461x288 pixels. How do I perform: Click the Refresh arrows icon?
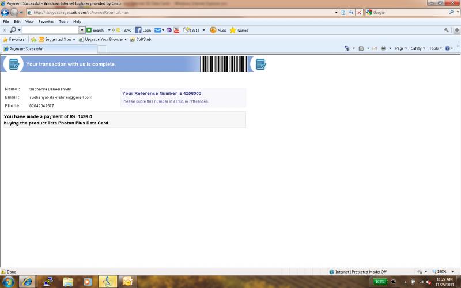point(351,12)
